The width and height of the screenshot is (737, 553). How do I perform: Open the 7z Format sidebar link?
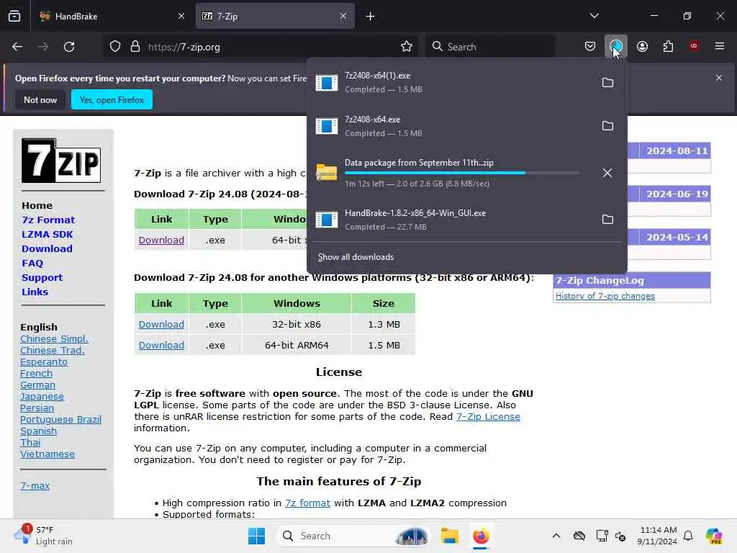[x=48, y=220]
